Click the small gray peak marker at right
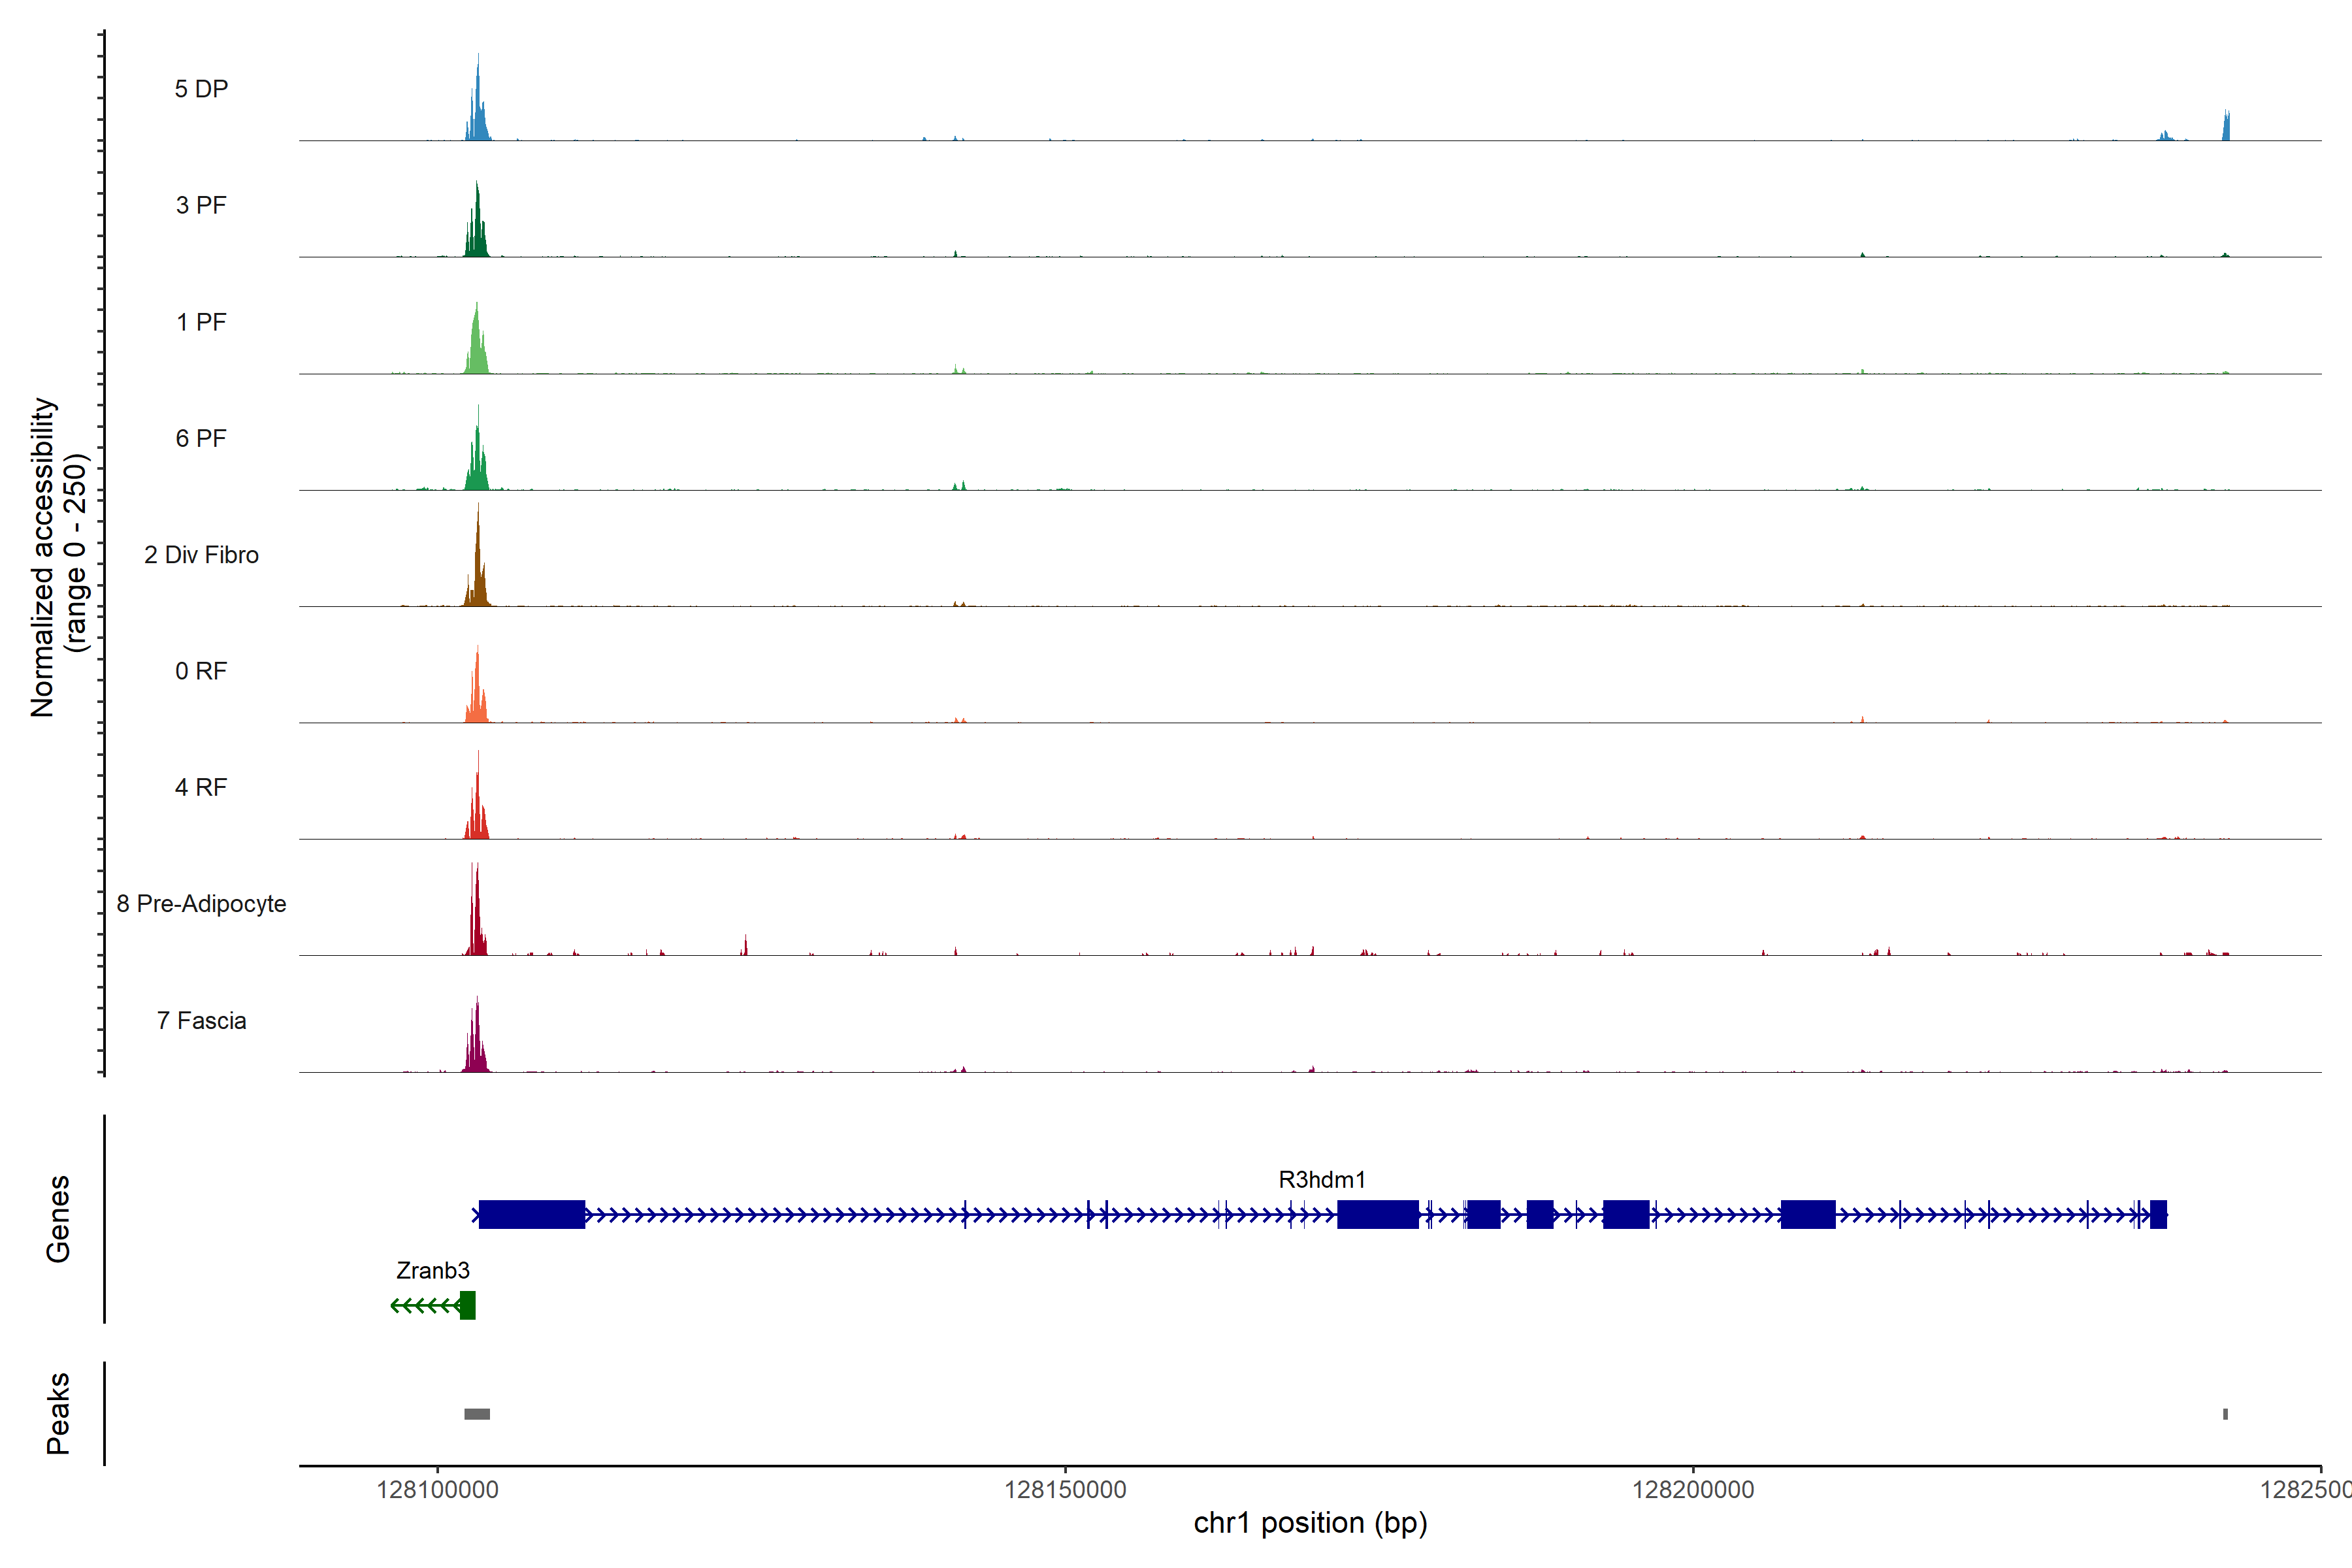This screenshot has height=1568, width=2352. (x=2225, y=1414)
